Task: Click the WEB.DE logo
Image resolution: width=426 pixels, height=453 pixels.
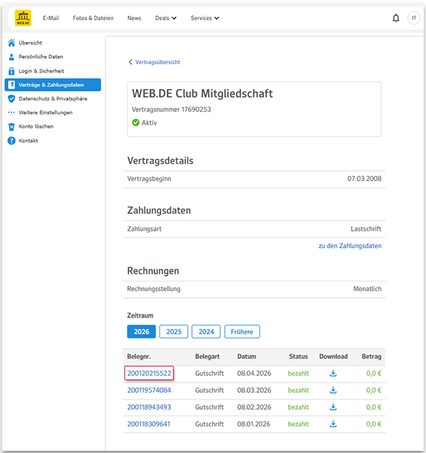Action: [x=23, y=18]
